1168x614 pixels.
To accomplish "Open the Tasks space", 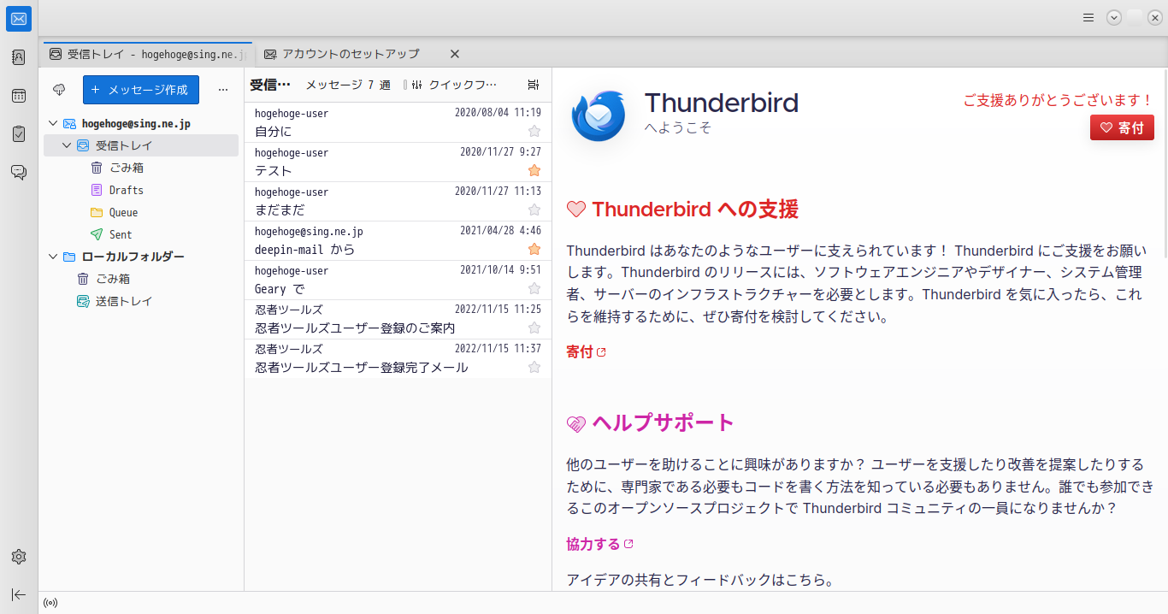I will tap(19, 134).
